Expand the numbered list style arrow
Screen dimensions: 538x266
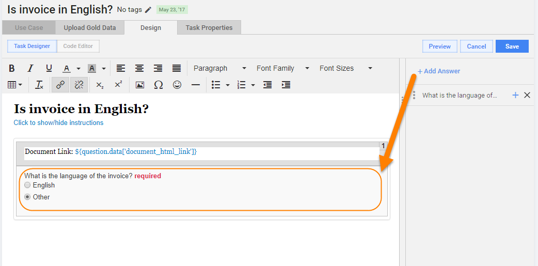coord(253,85)
